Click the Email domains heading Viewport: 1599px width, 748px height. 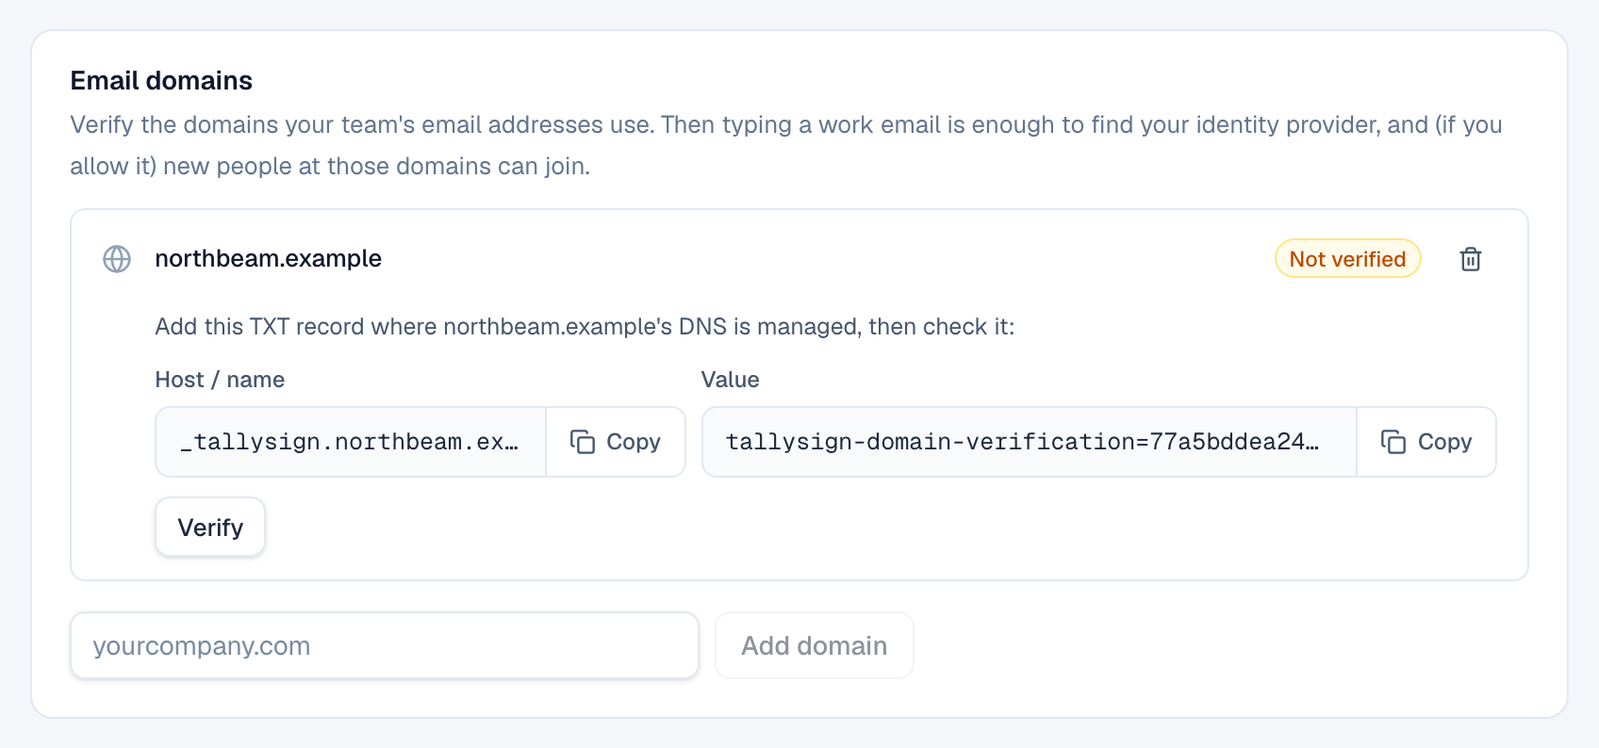pyautogui.click(x=161, y=81)
